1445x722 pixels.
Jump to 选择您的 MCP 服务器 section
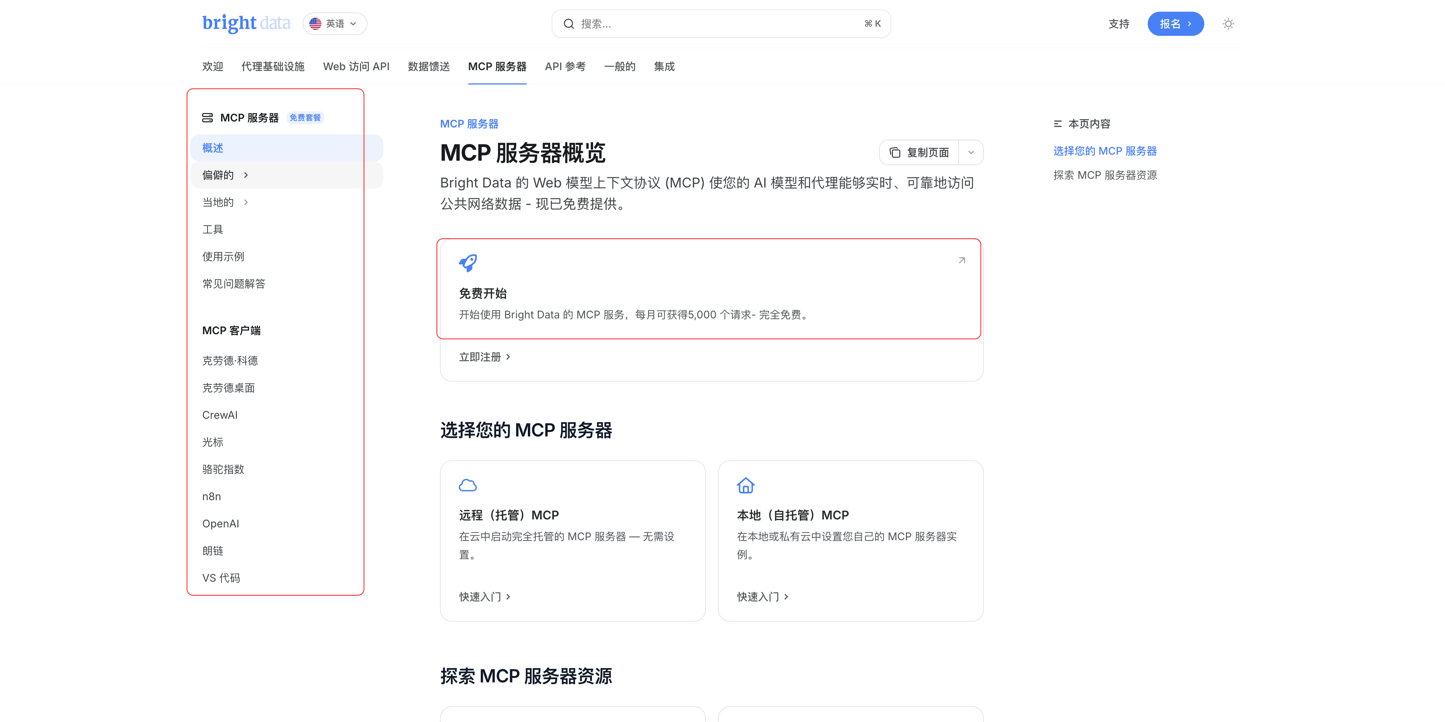[1105, 151]
